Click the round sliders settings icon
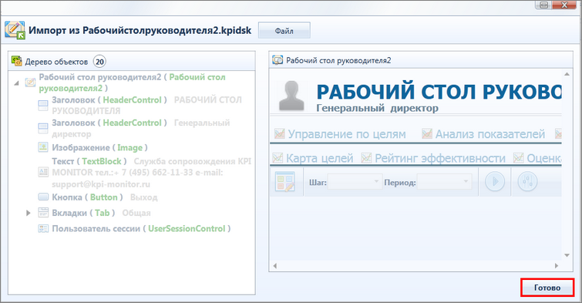 (x=527, y=182)
